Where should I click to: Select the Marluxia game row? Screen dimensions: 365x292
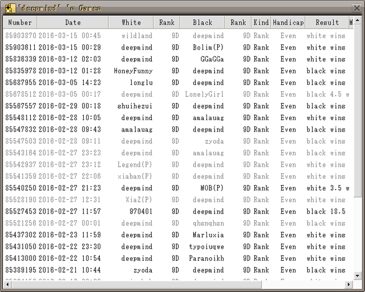(178, 235)
